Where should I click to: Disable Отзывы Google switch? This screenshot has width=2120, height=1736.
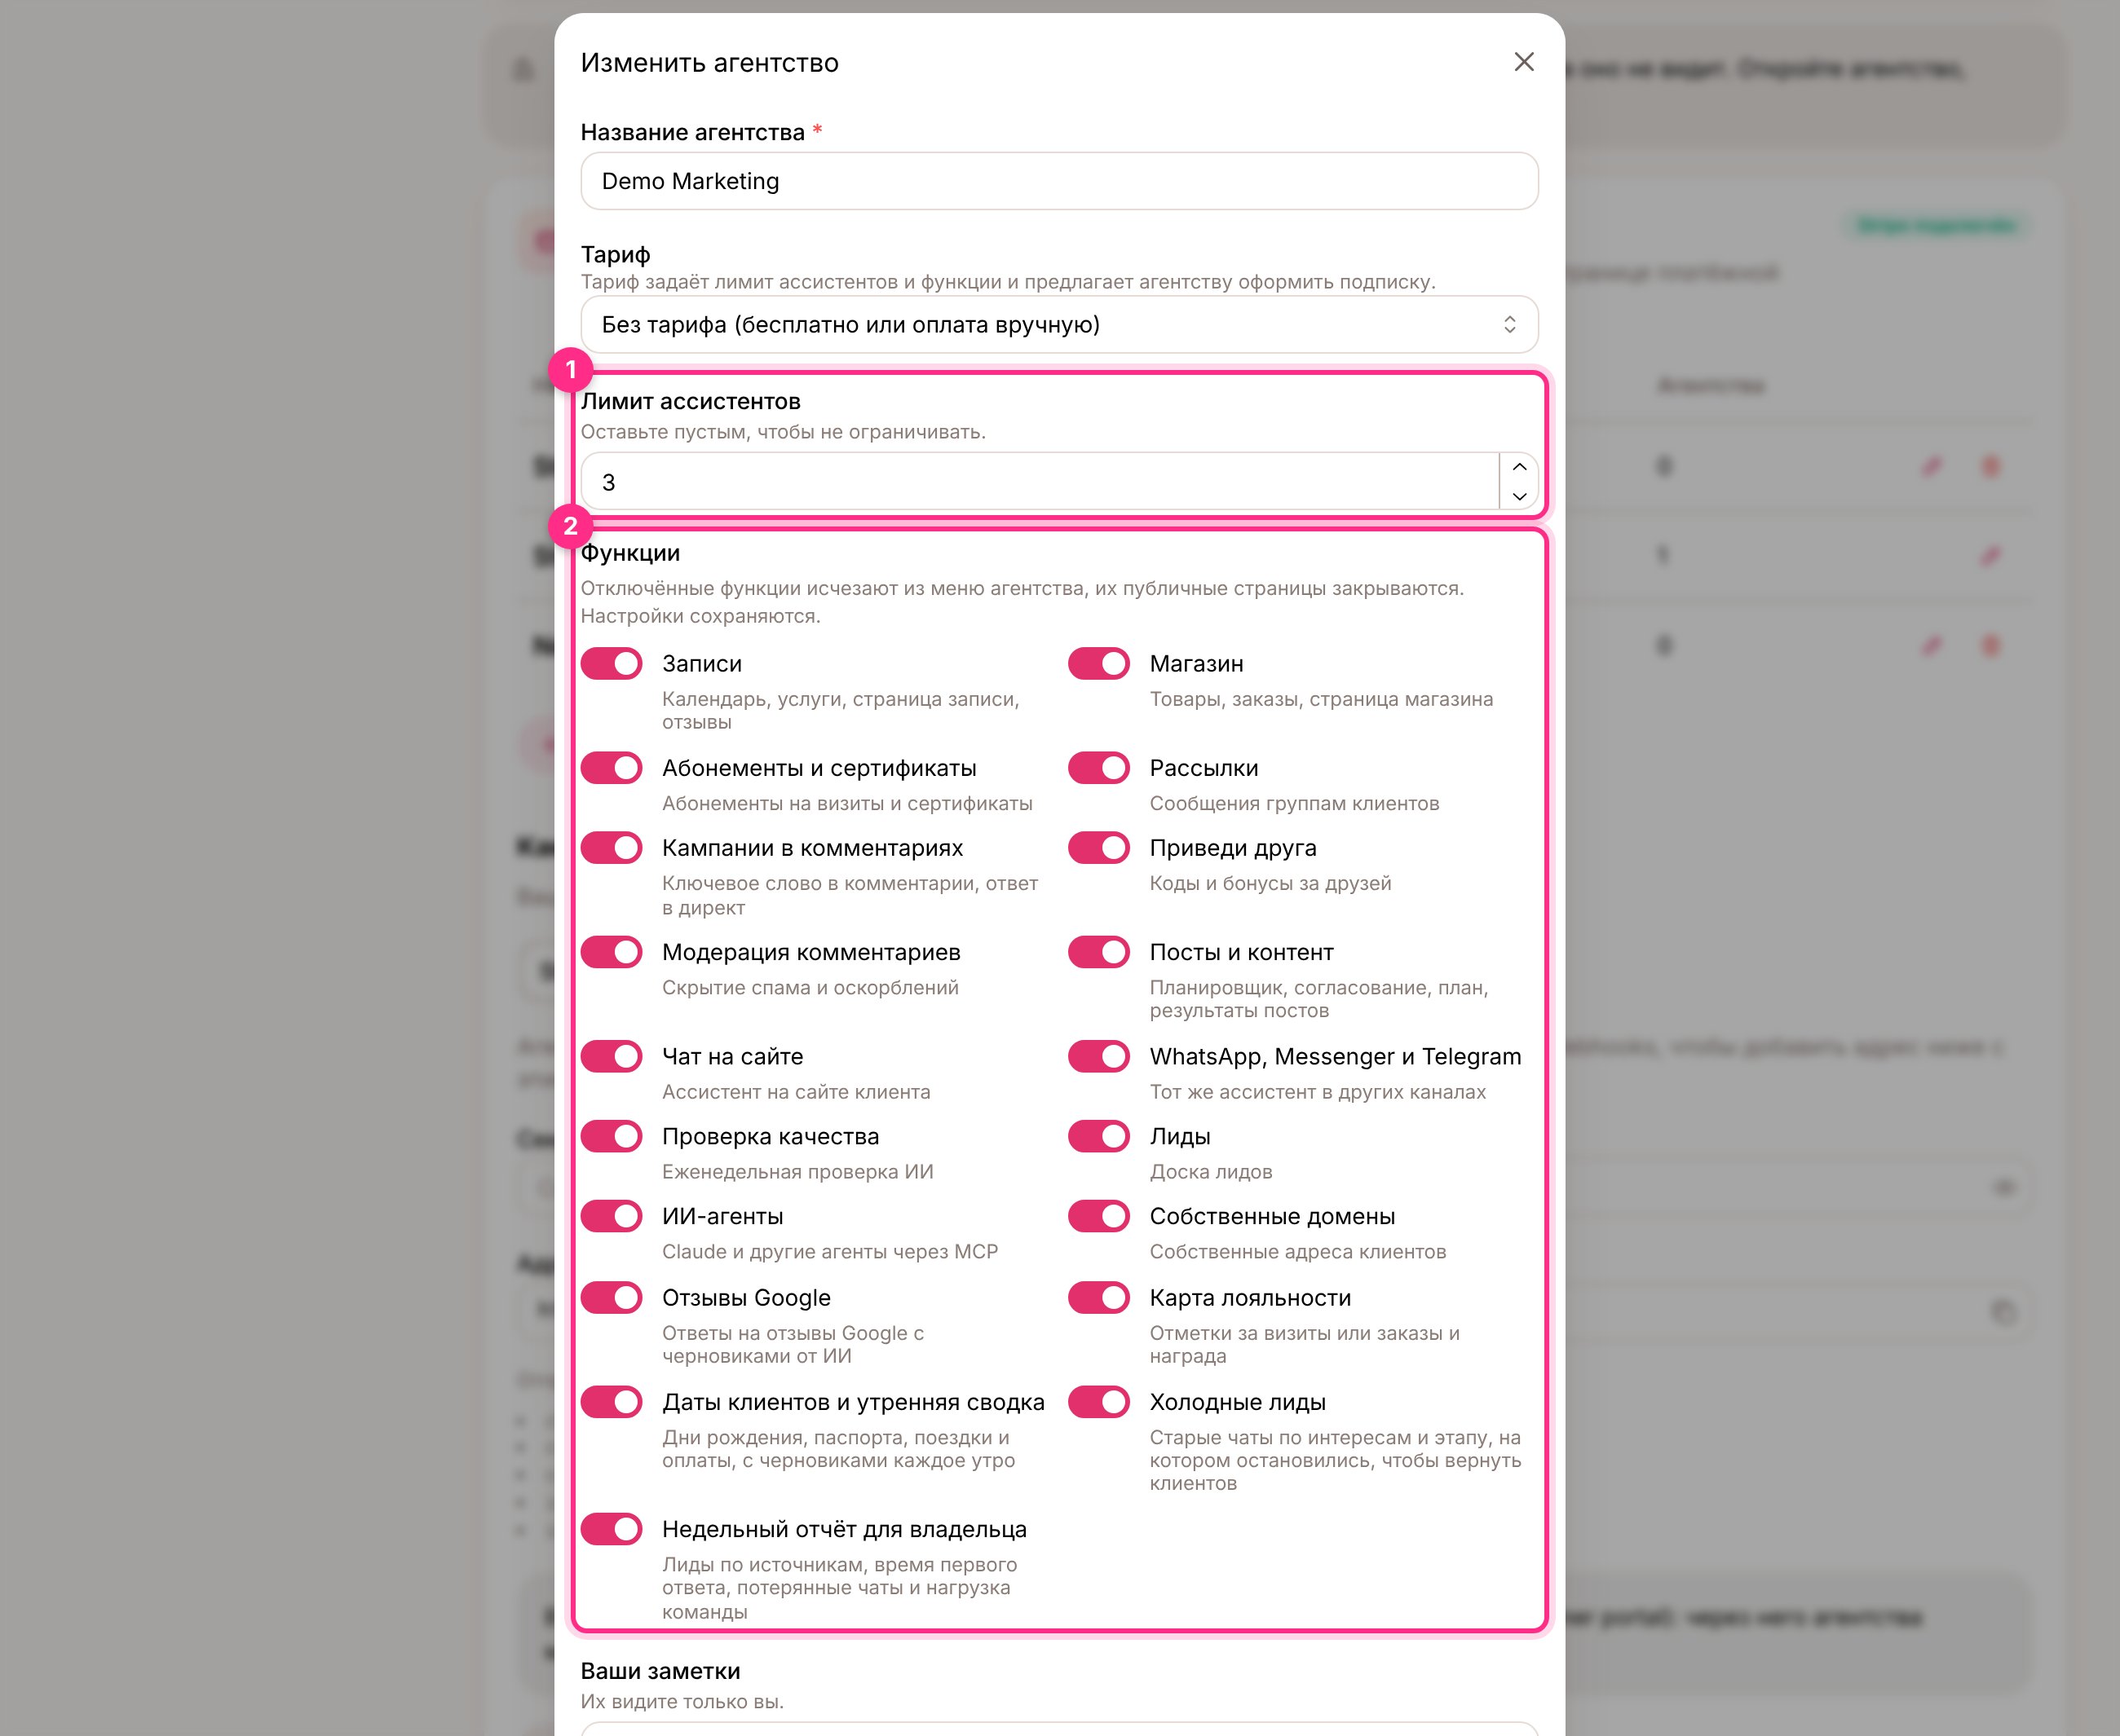pos(612,1298)
